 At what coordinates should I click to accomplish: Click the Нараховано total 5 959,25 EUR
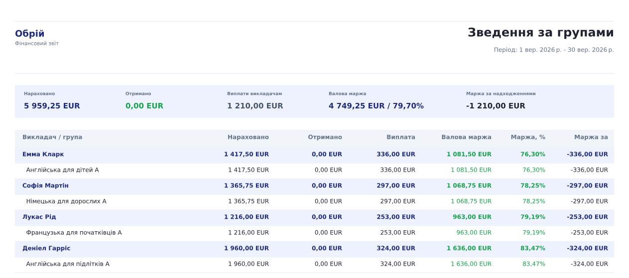coord(52,106)
